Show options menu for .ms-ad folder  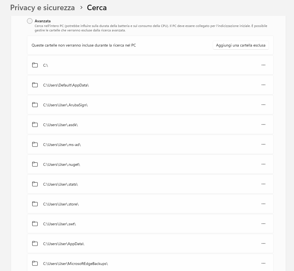pyautogui.click(x=263, y=144)
